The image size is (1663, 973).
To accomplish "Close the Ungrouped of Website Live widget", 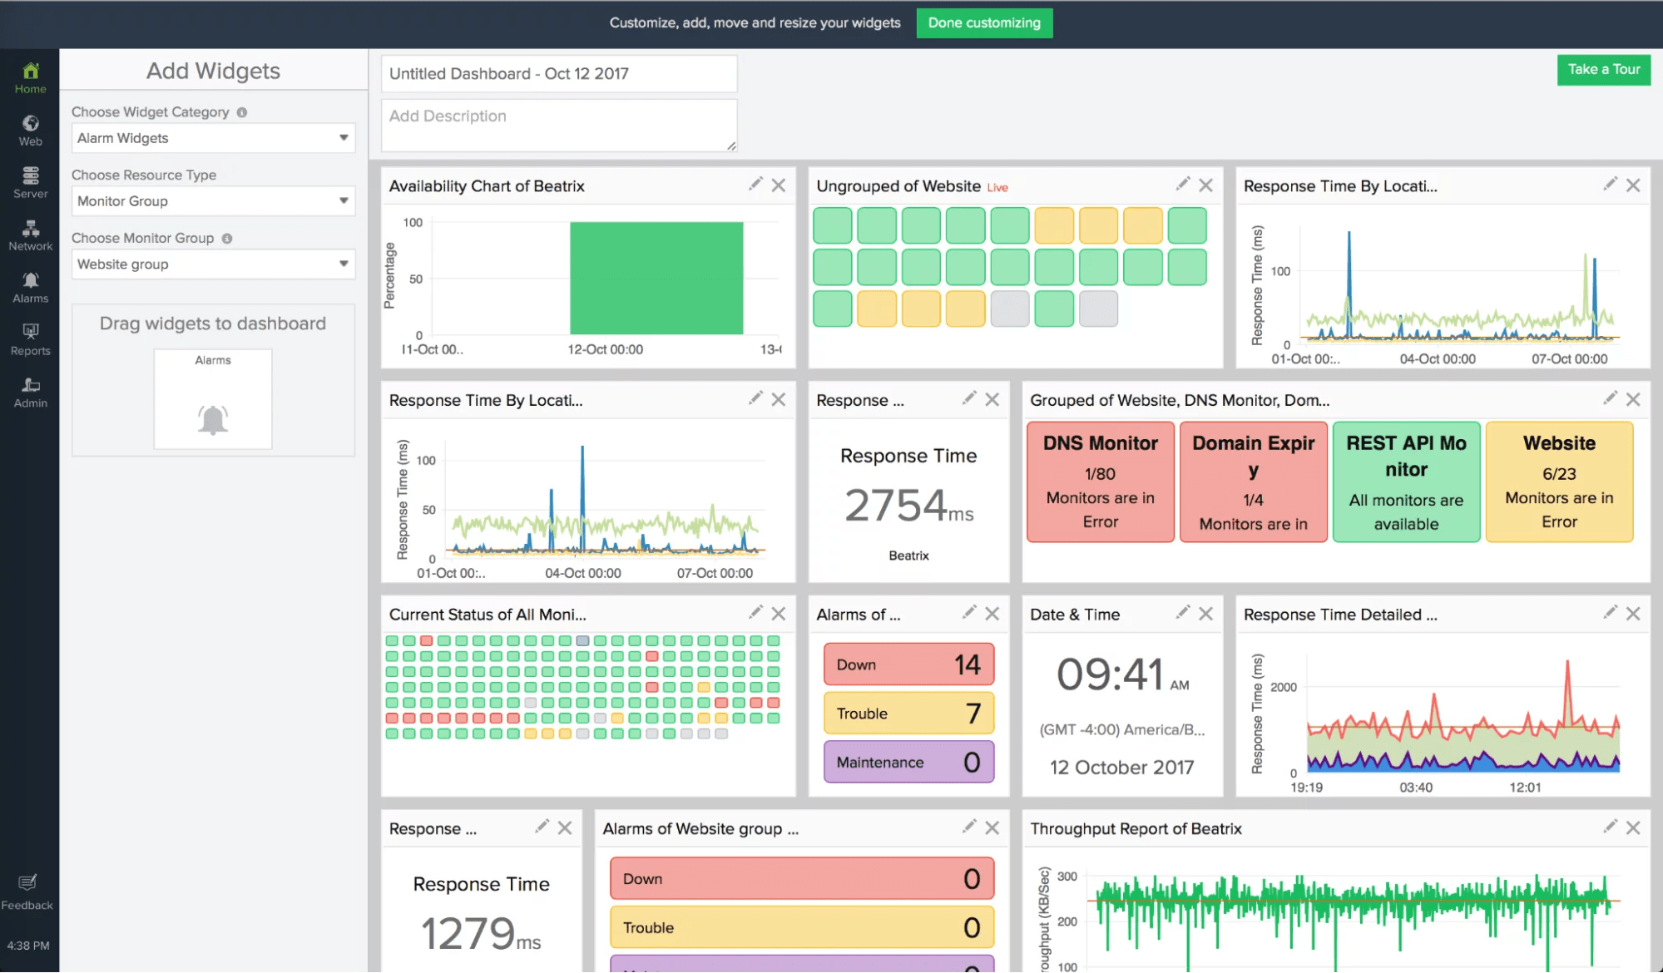I will pyautogui.click(x=1205, y=184).
